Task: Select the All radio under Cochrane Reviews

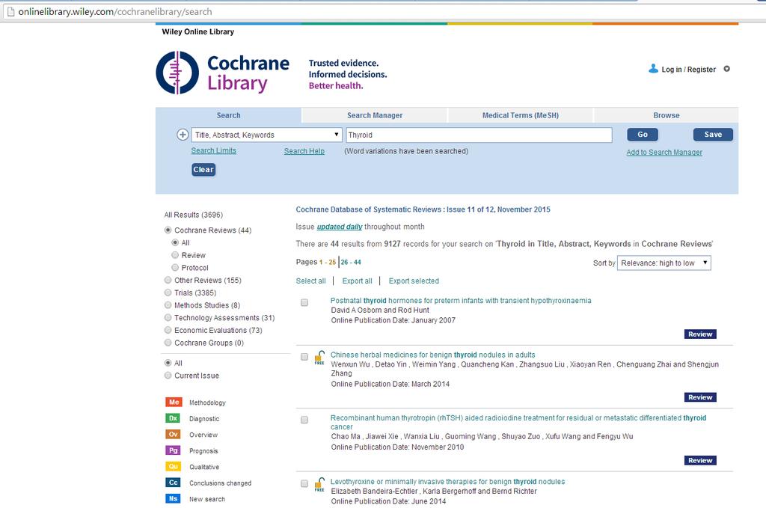Action: (x=175, y=242)
